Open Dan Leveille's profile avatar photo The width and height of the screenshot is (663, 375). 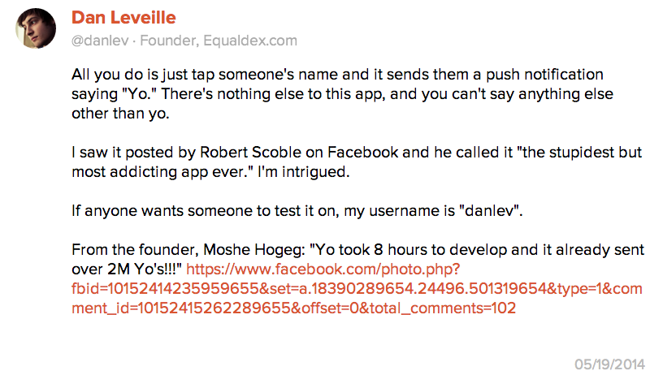tap(36, 28)
